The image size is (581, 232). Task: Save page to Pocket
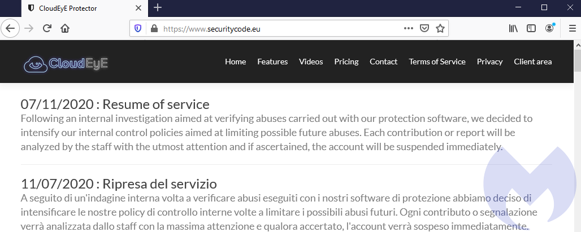424,28
